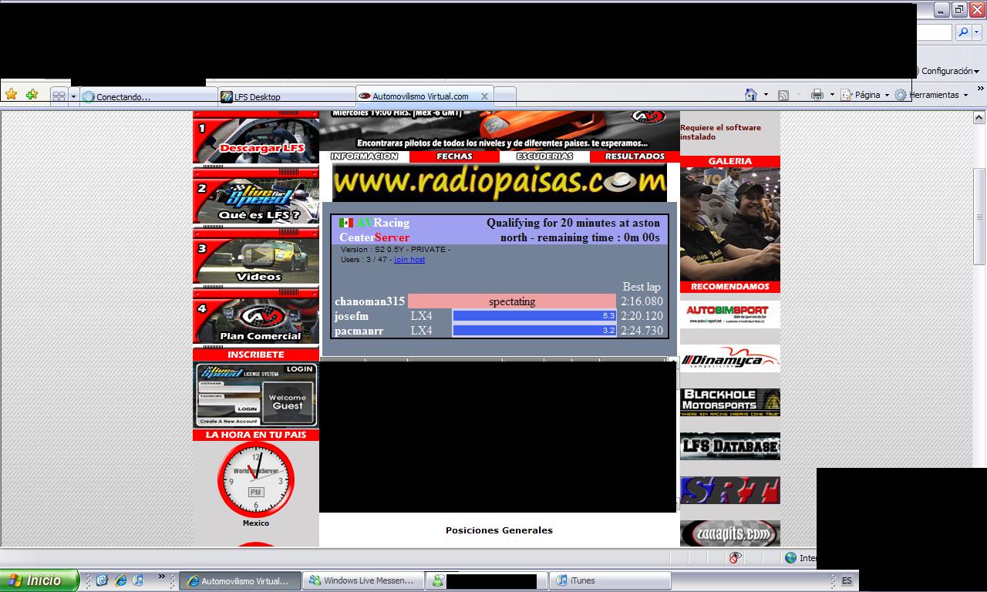Open the LFS Database logo link
Viewport: 987px width, 592px height.
click(730, 446)
